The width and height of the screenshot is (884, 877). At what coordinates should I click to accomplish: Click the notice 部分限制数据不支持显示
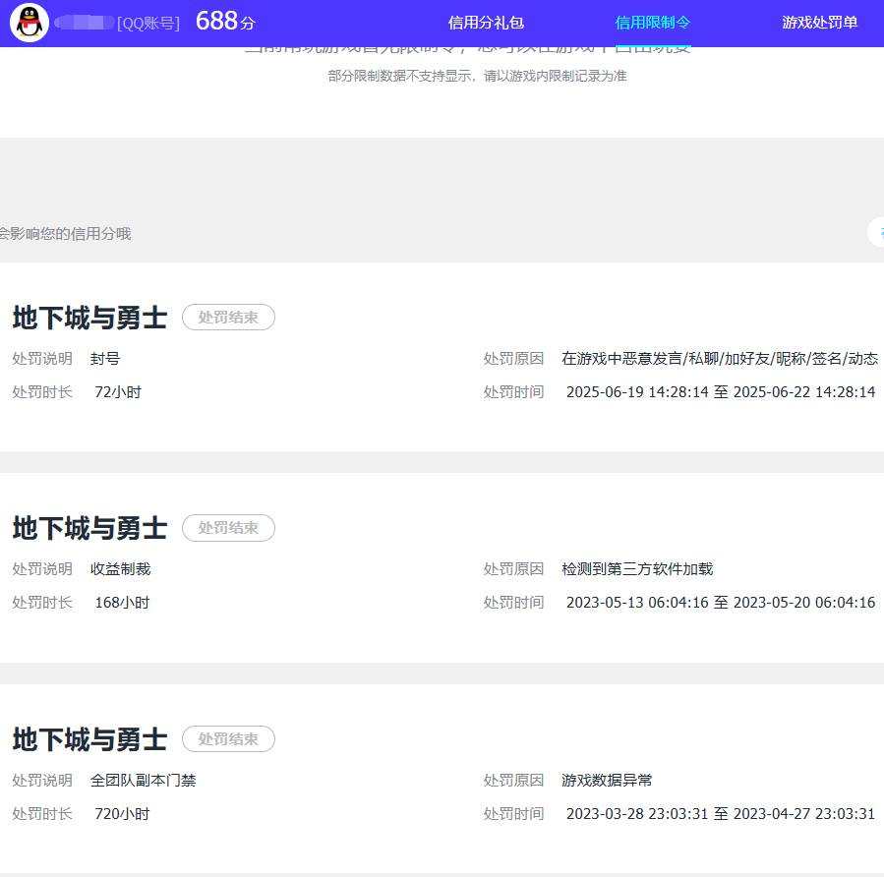[477, 76]
